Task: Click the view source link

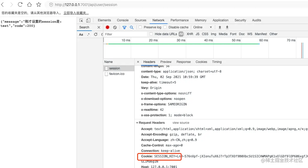Action: coord(181,123)
